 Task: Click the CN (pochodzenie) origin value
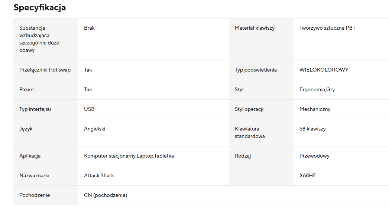[105, 195]
